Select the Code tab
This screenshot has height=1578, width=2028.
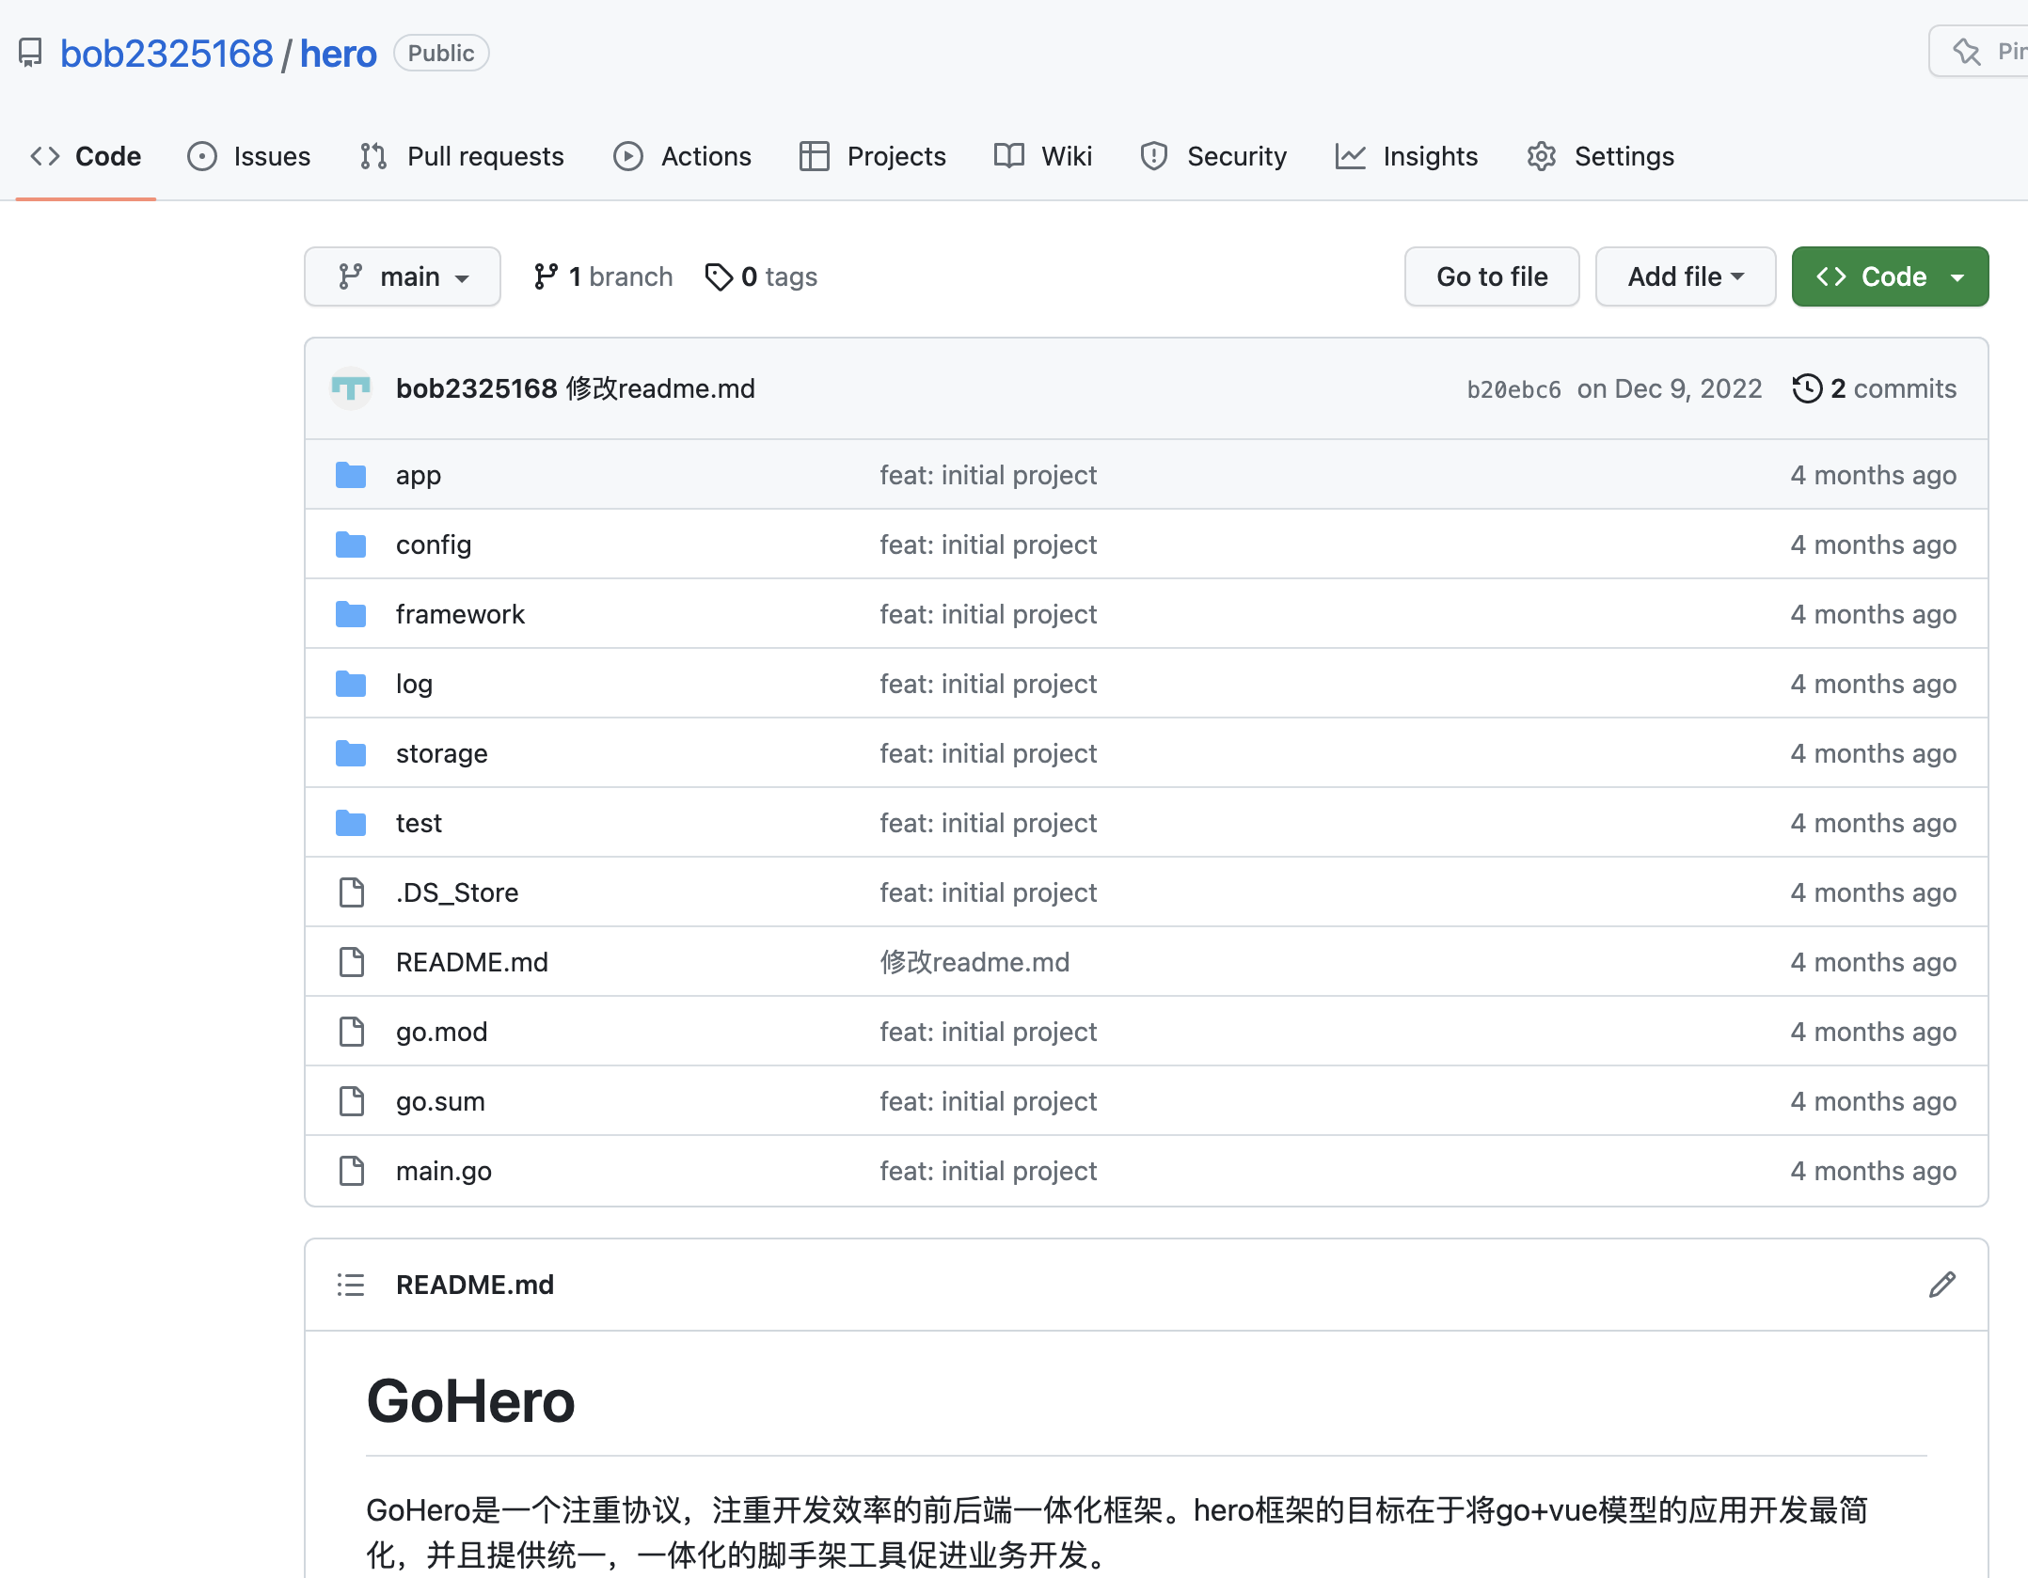86,154
